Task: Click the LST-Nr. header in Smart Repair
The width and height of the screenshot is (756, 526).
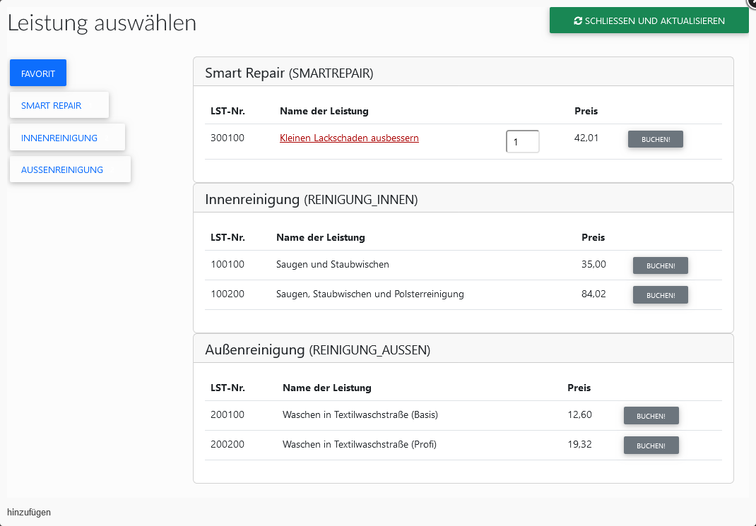Action: click(228, 111)
